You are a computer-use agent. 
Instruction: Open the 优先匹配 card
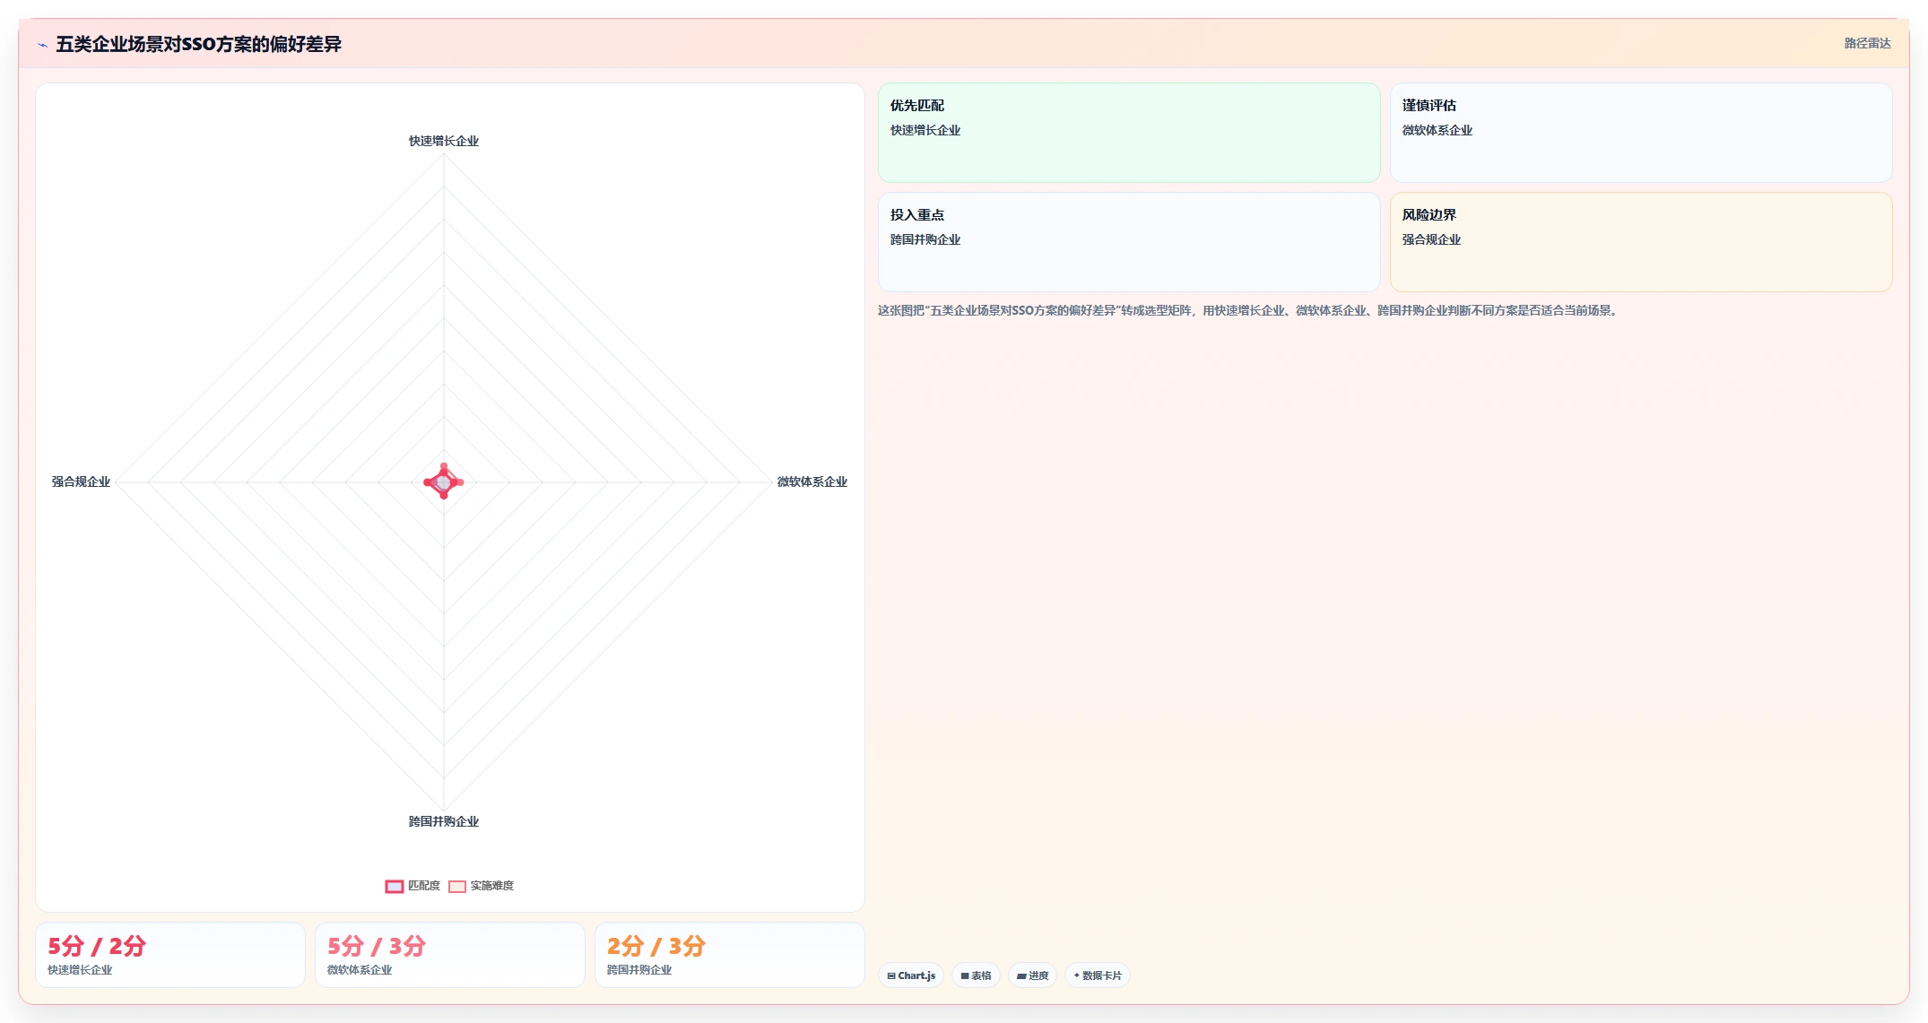pos(1129,133)
